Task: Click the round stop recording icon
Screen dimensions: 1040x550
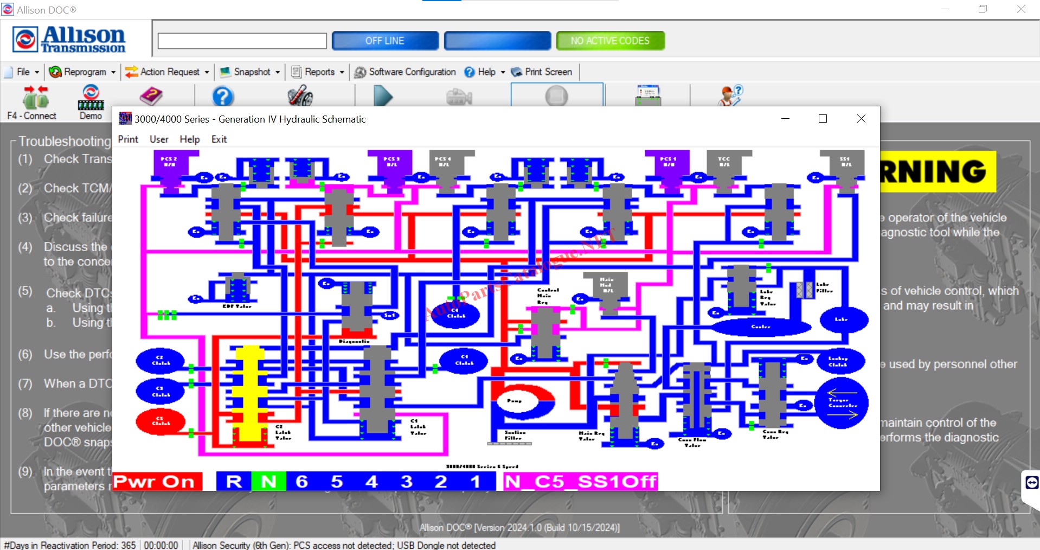Action: [556, 97]
